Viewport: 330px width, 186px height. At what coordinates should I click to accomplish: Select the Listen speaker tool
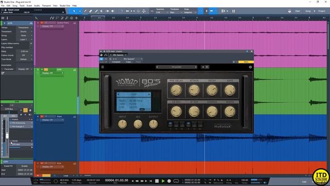coord(113,11)
